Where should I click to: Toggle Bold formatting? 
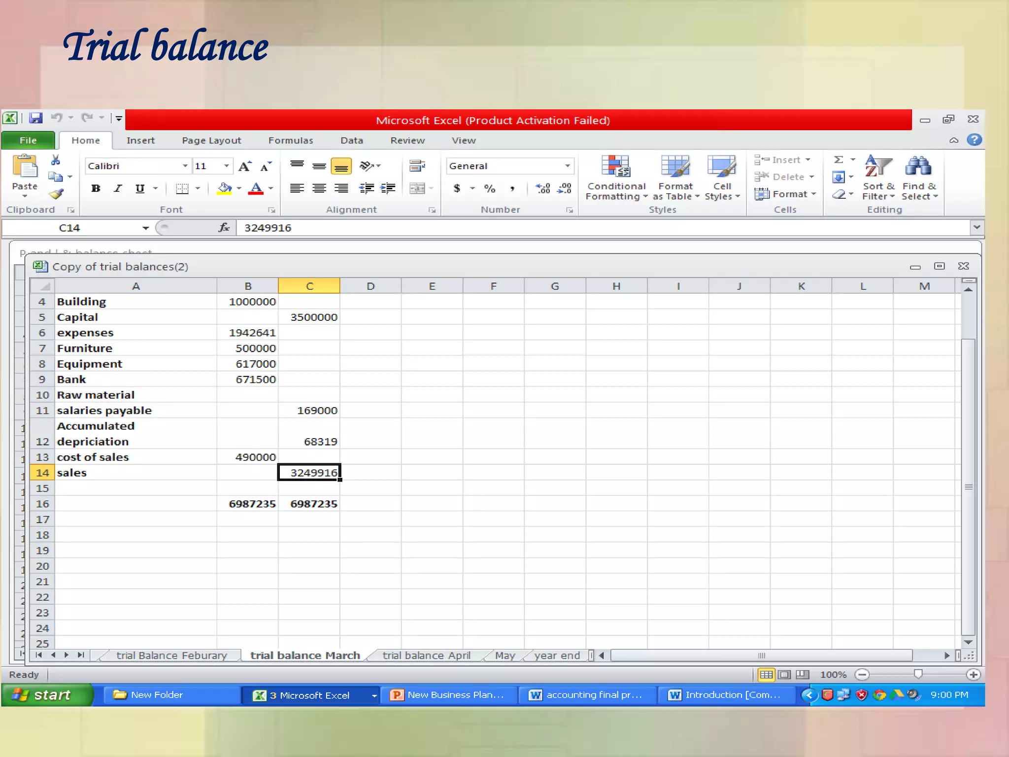96,188
